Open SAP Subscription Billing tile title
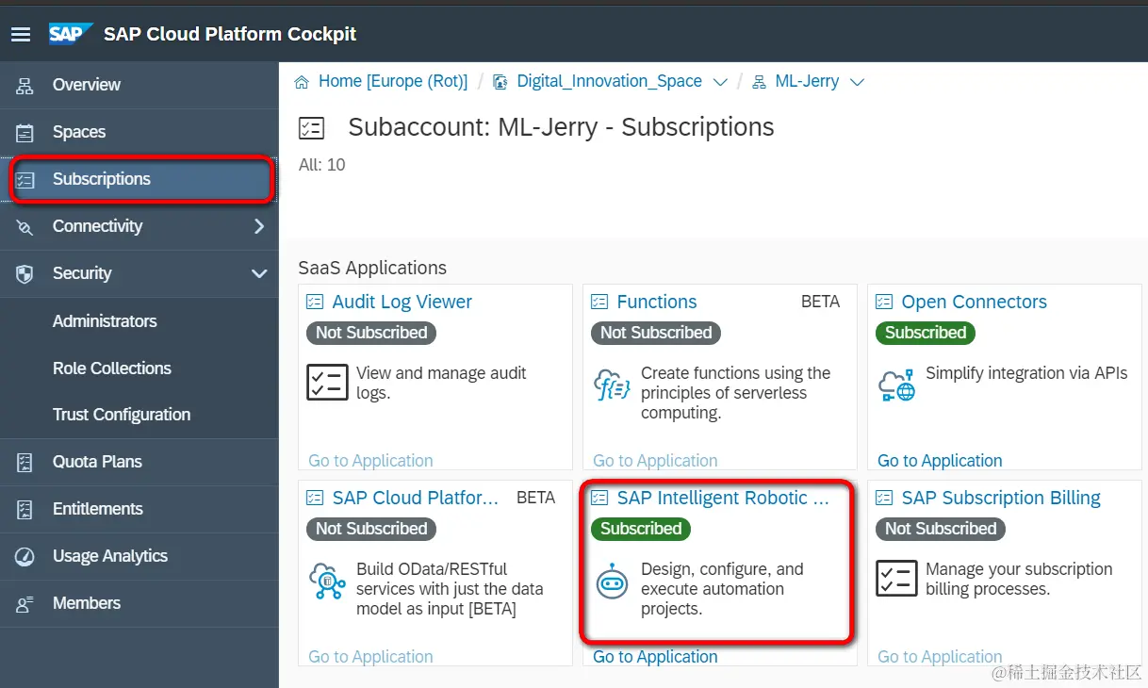Screen dimensions: 1148x688 tap(1001, 498)
